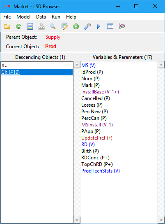Image resolution: width=165 pixels, height=224 pixels.
Task: Show the model structure tree icon
Action: [x=41, y=27]
